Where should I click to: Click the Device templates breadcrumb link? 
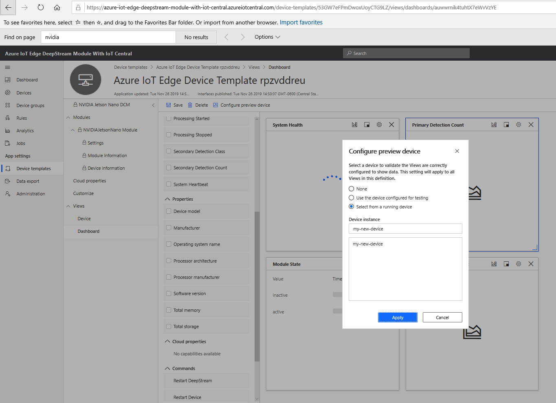coord(131,67)
